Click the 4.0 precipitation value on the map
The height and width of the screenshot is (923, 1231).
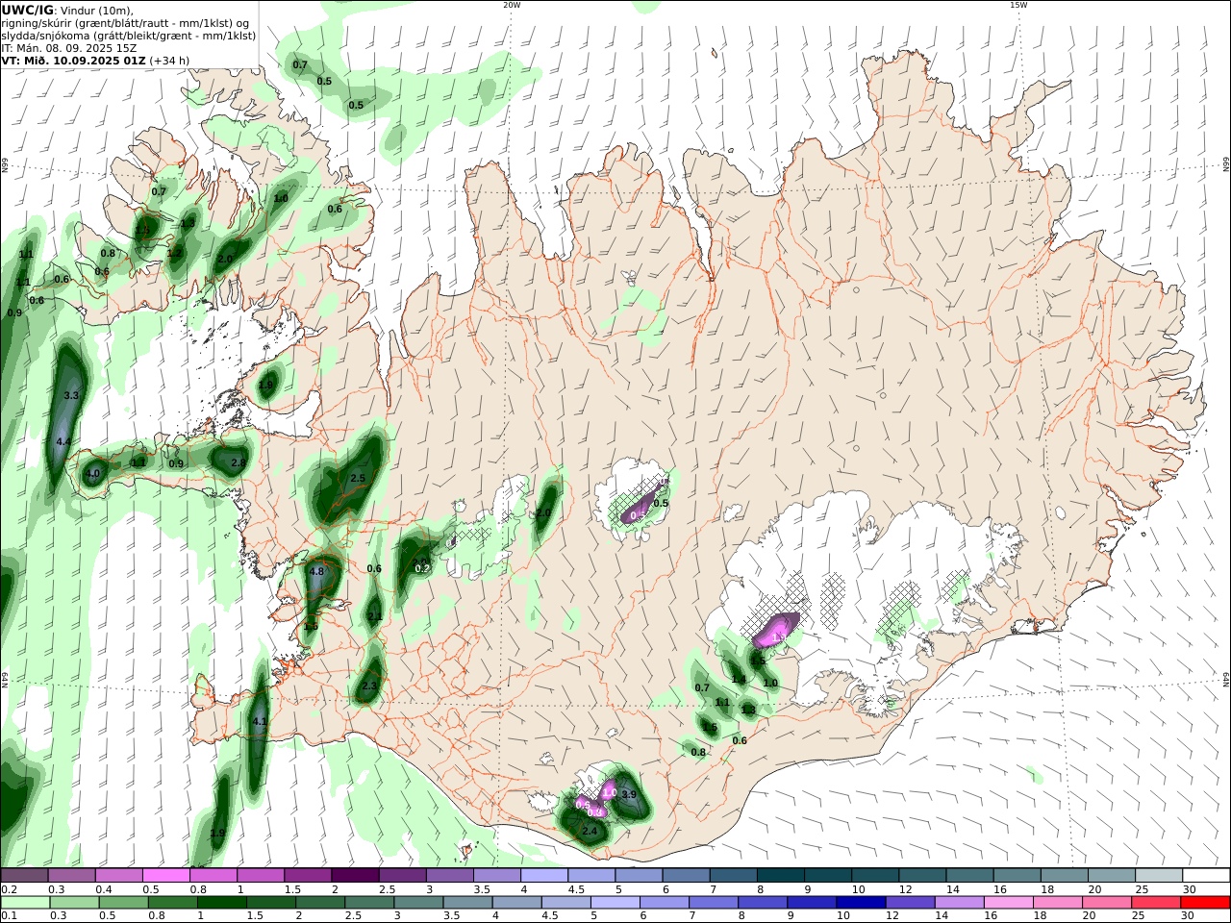93,473
